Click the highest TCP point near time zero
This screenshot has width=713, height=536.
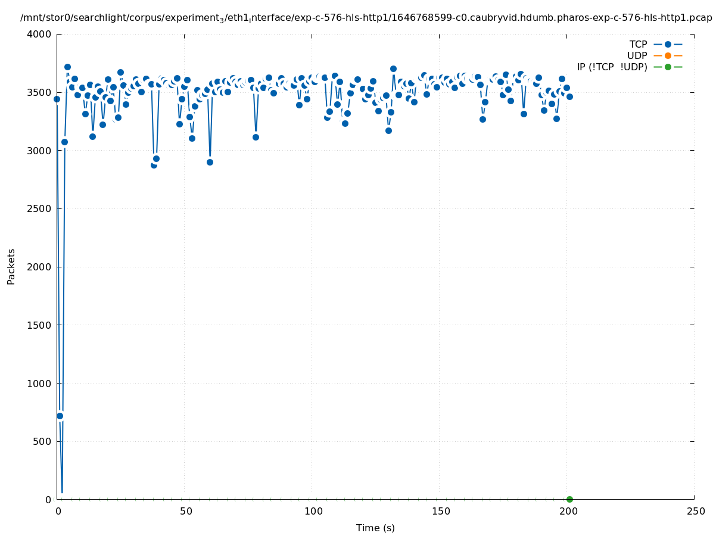click(67, 67)
